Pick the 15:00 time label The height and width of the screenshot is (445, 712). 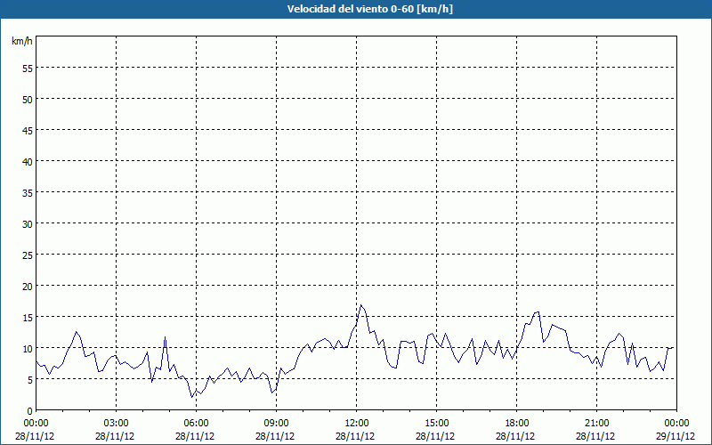coord(436,424)
